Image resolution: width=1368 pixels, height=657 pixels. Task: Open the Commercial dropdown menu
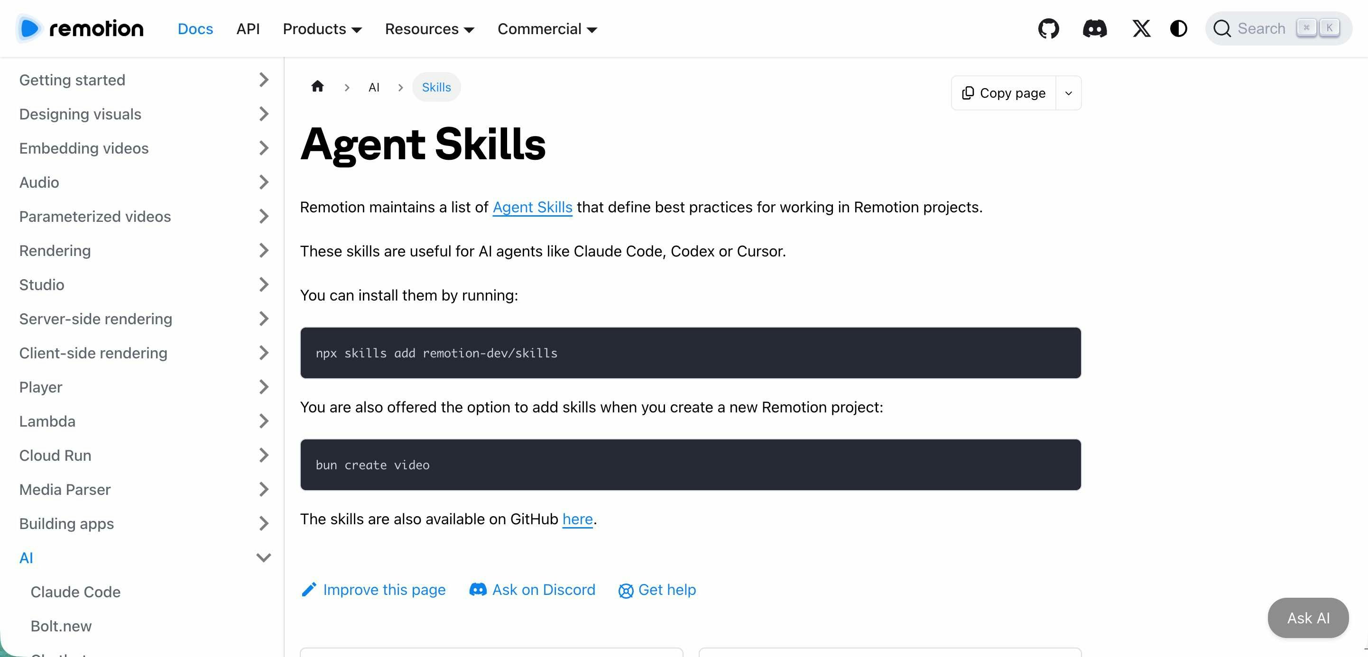(x=547, y=29)
